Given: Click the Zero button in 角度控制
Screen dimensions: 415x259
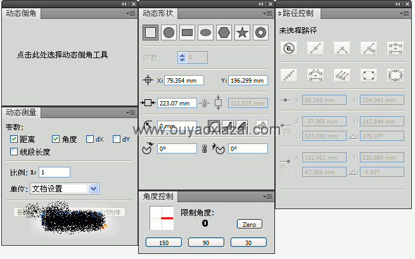Looking at the screenshot, I should point(250,224).
